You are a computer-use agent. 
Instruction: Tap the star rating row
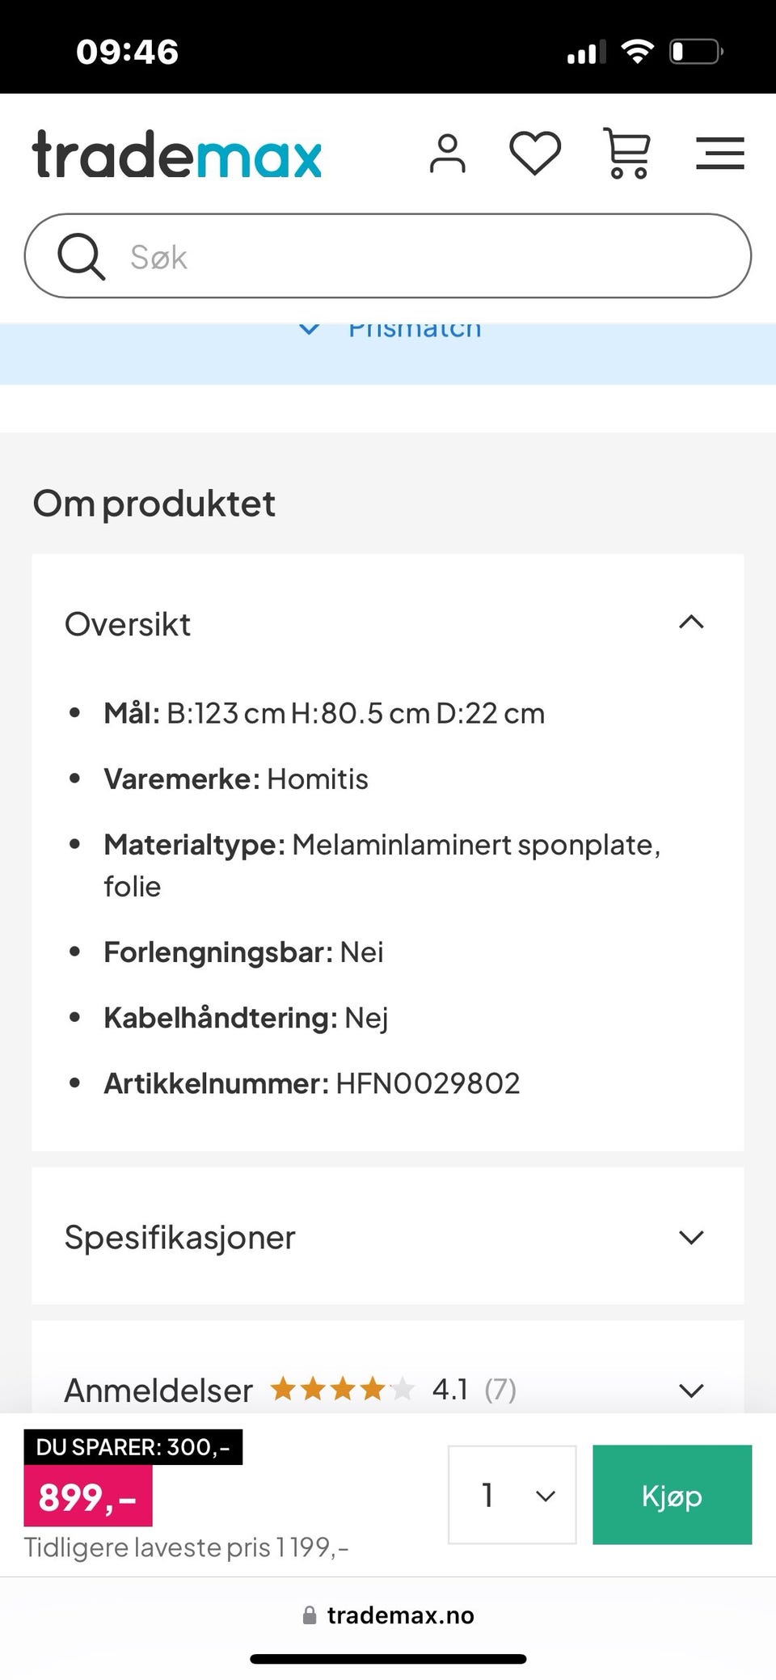click(x=342, y=1390)
